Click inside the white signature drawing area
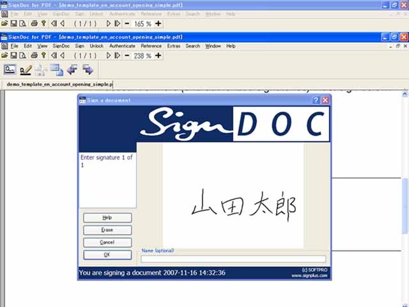The image size is (409, 307). pyautogui.click(x=233, y=196)
